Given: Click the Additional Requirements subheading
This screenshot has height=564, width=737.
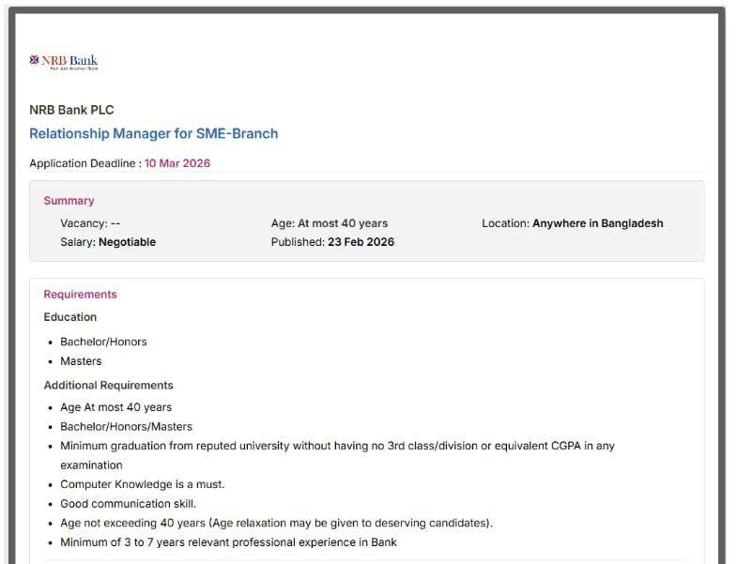Looking at the screenshot, I should (x=108, y=385).
